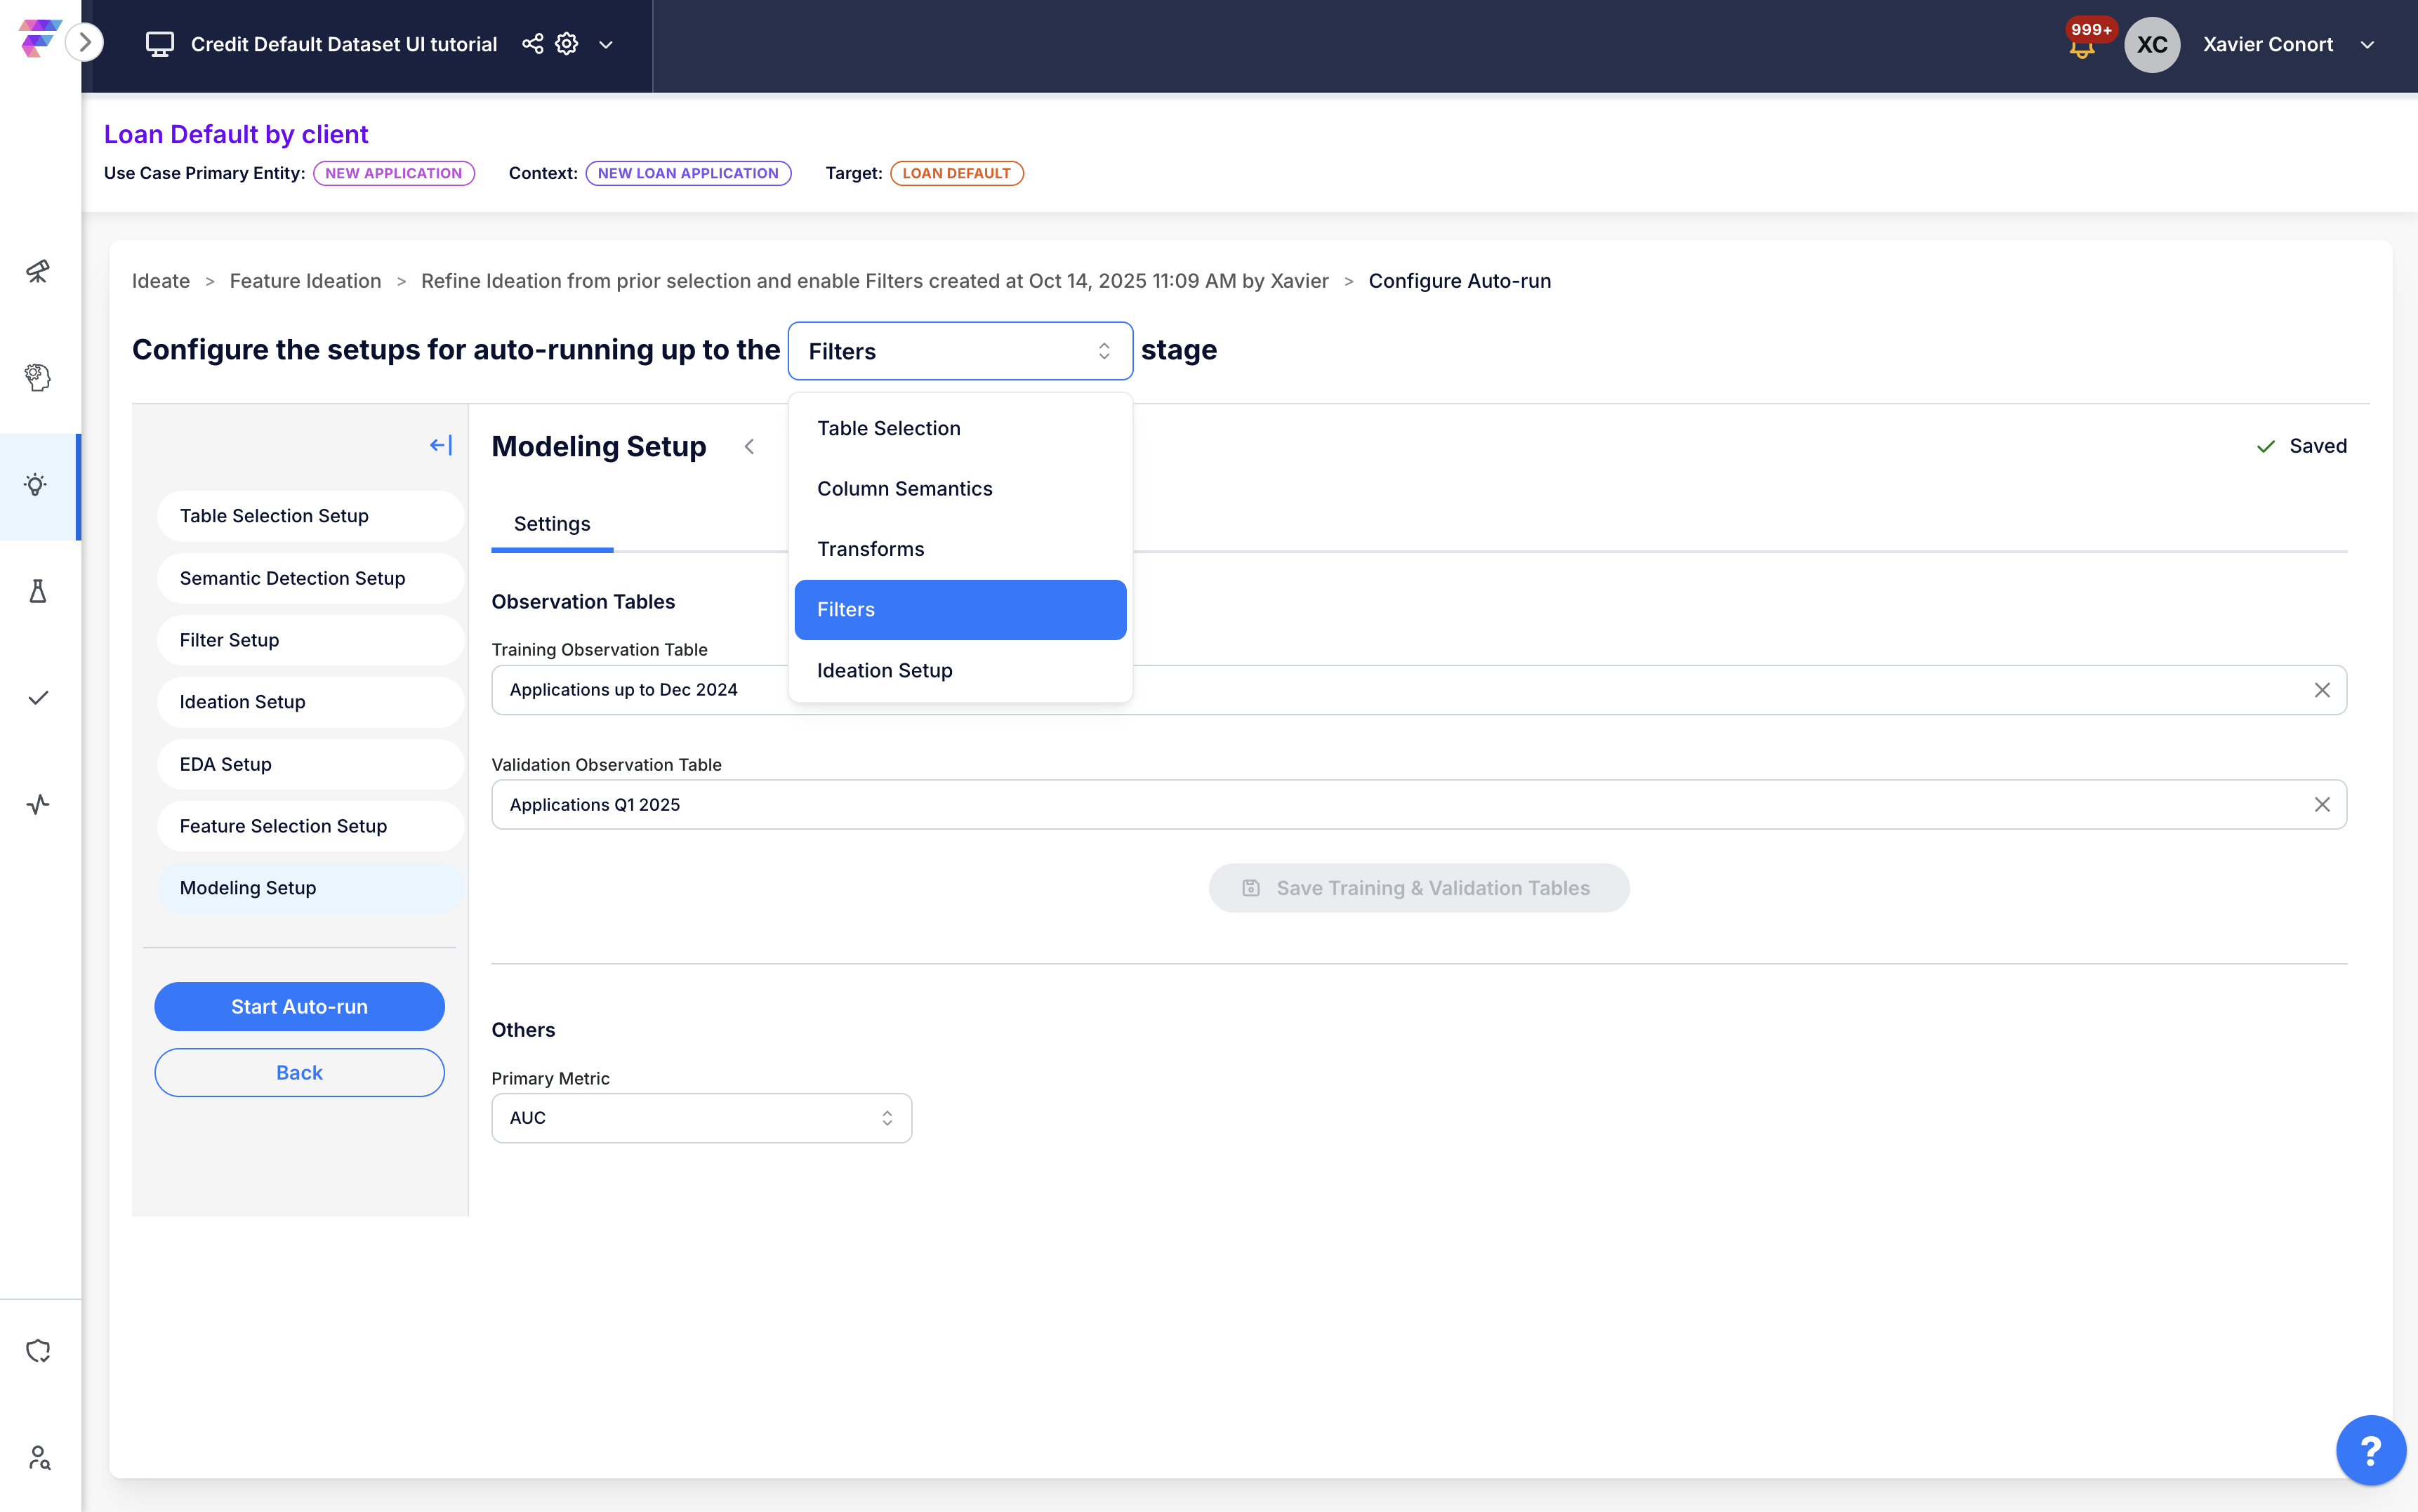Image resolution: width=2418 pixels, height=1512 pixels.
Task: Click the Start Auto-run button
Action: click(299, 1006)
